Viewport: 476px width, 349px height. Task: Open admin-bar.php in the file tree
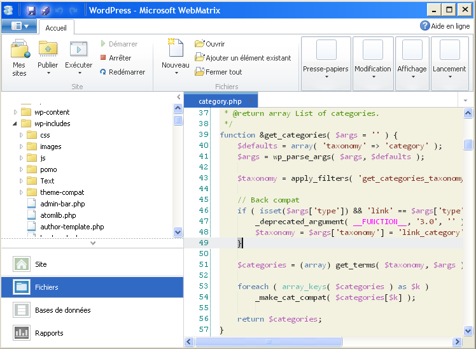pyautogui.click(x=62, y=204)
